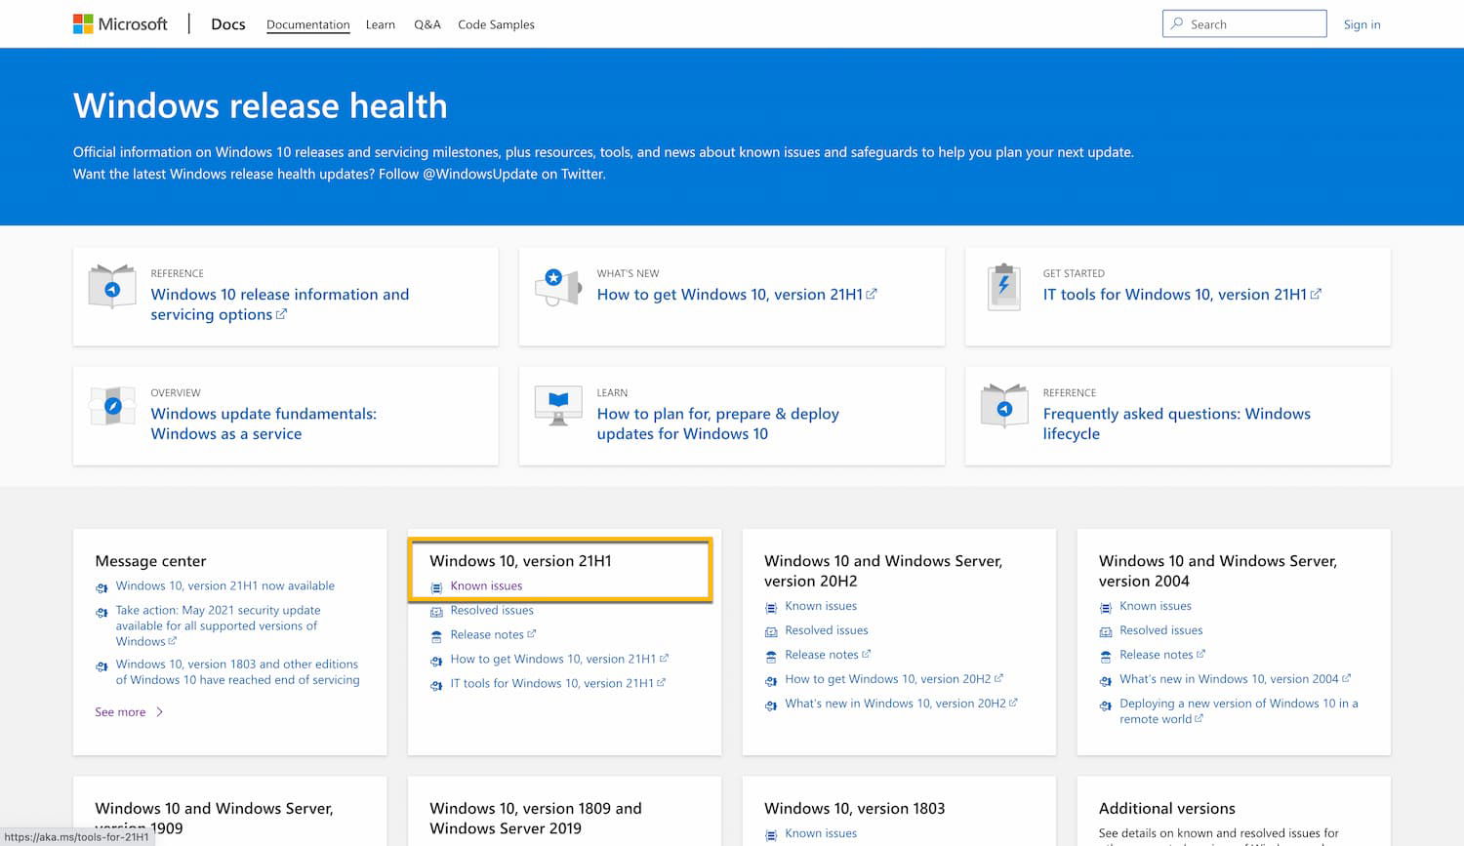
Task: Click the Release notes icon under version 21H1
Action: 436,636
